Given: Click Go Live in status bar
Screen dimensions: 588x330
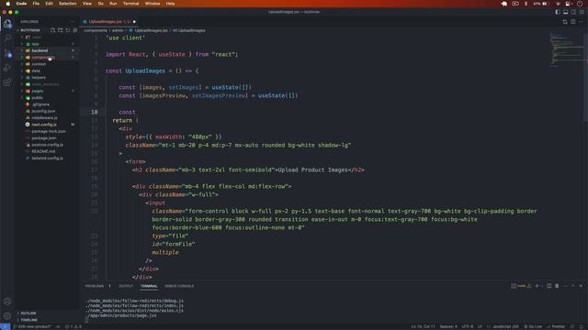Looking at the screenshot, I should click(x=533, y=326).
